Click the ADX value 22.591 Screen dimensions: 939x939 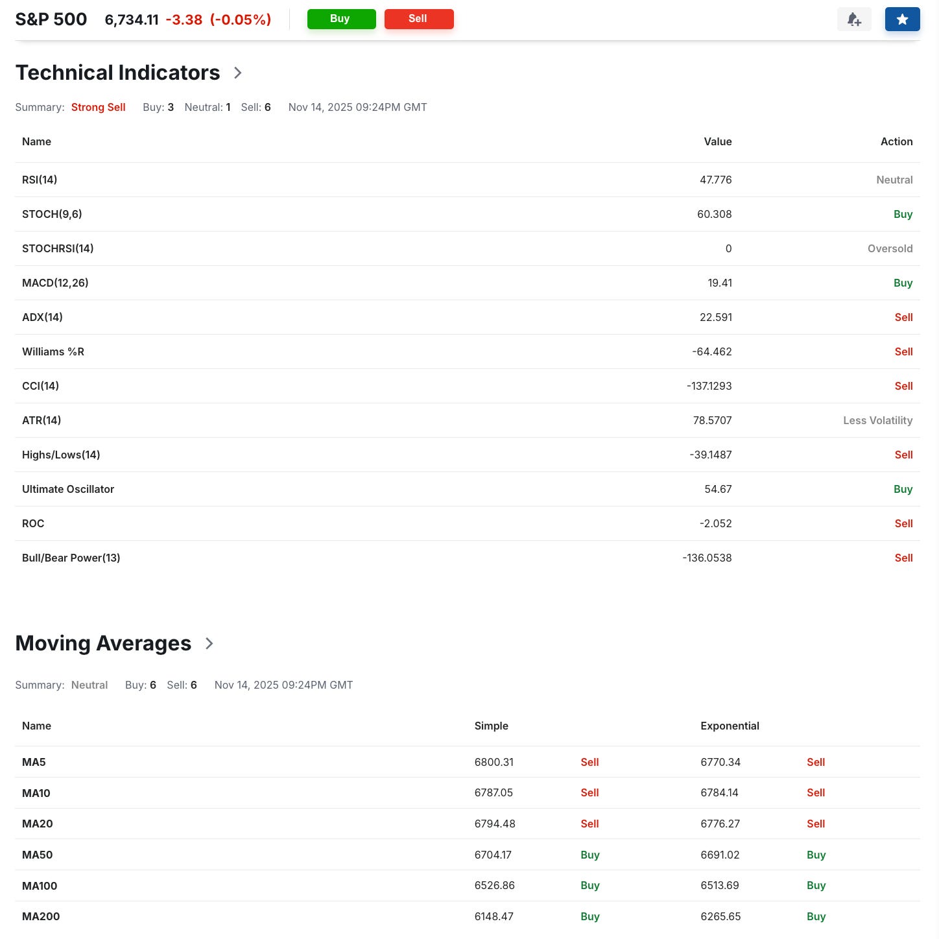(x=716, y=317)
